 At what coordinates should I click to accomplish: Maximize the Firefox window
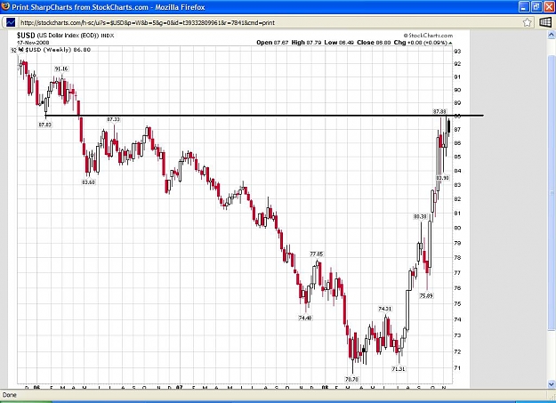(536, 6)
